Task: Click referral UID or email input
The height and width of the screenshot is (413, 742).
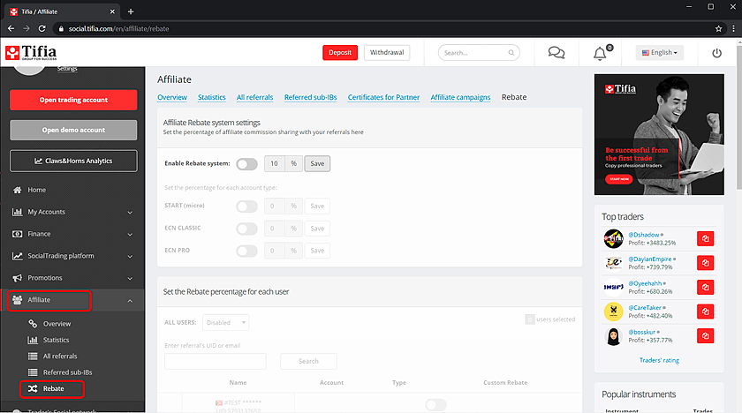Action: [x=216, y=361]
